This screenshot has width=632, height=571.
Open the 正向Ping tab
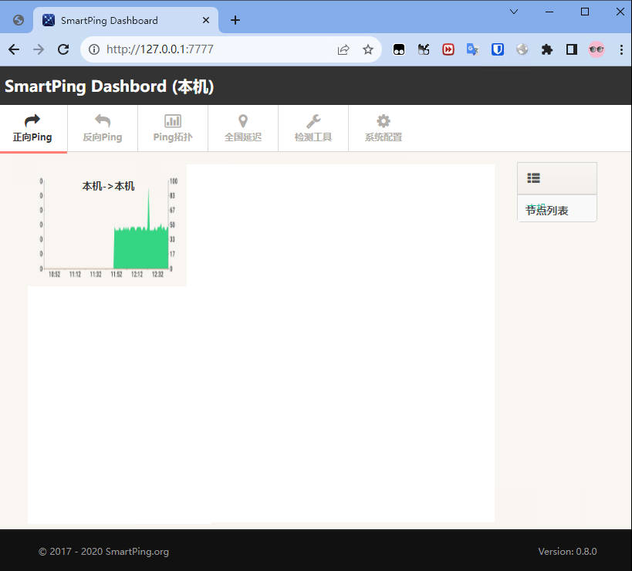(x=33, y=129)
